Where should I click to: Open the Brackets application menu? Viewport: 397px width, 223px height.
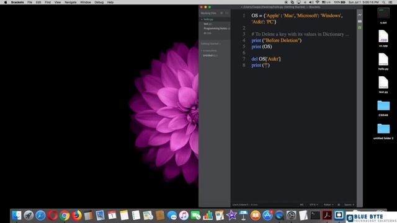[x=17, y=2]
